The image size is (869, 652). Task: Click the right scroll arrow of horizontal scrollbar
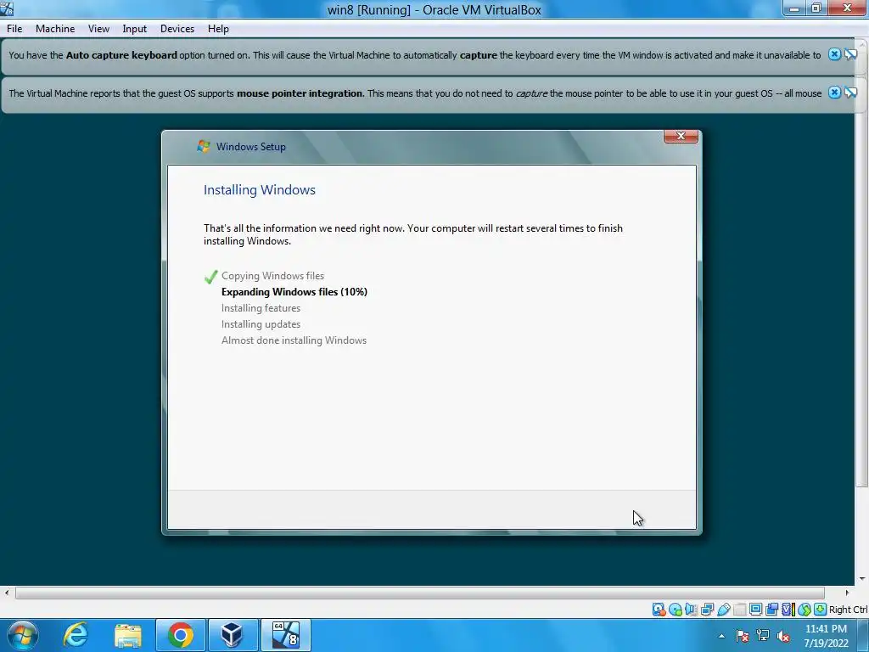(846, 593)
